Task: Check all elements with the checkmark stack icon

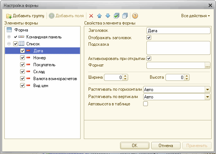Action: pos(116,16)
